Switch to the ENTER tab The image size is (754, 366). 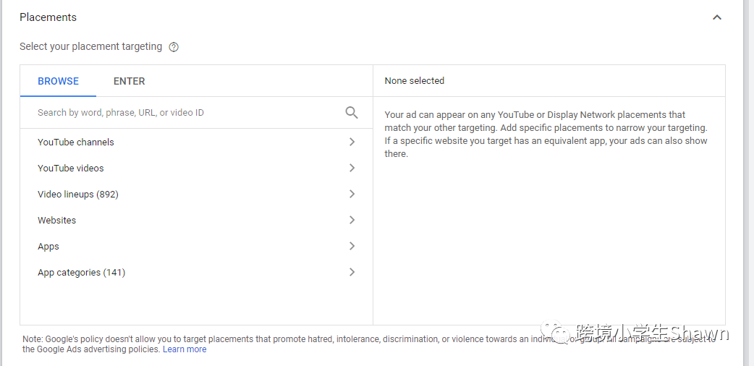coord(130,81)
